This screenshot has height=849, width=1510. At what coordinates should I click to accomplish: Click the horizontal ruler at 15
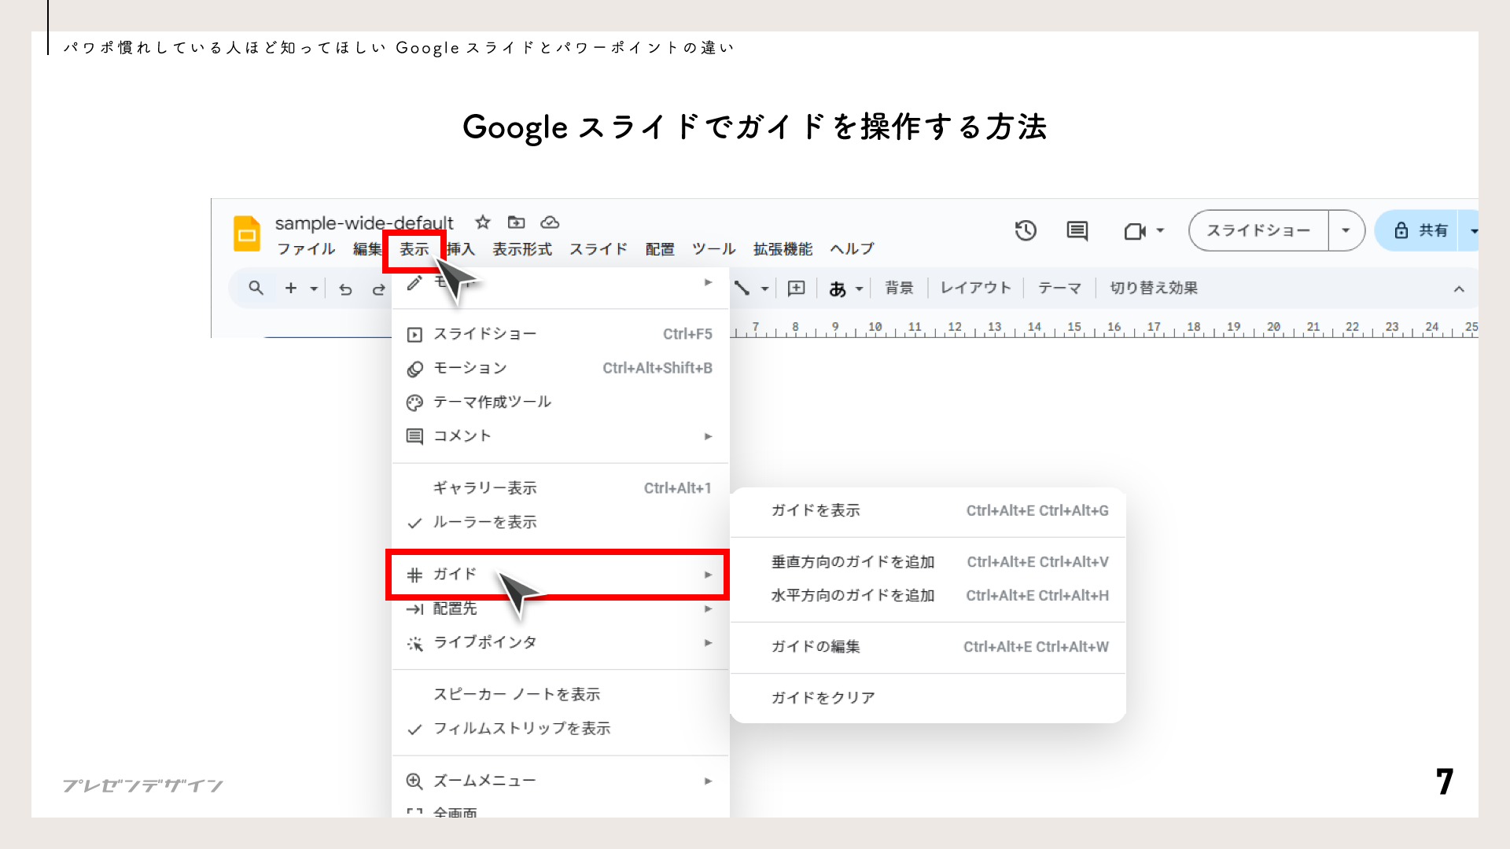[x=1074, y=329]
